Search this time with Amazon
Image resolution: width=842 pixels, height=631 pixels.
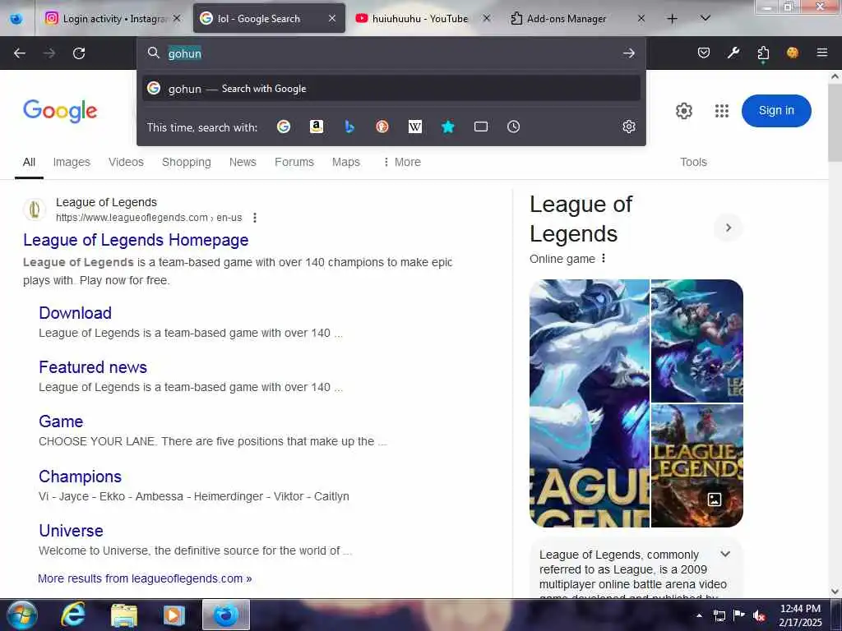click(317, 127)
